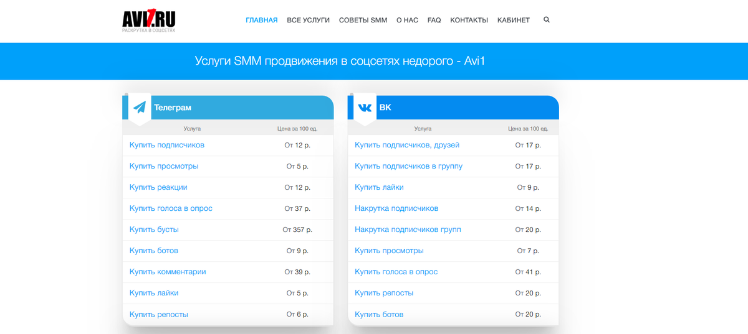Open Telegram Купить подписчиков link
748x334 pixels.
167,145
